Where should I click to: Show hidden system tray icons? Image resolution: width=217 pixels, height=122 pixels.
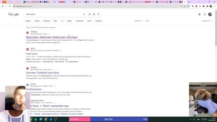tap(191, 119)
